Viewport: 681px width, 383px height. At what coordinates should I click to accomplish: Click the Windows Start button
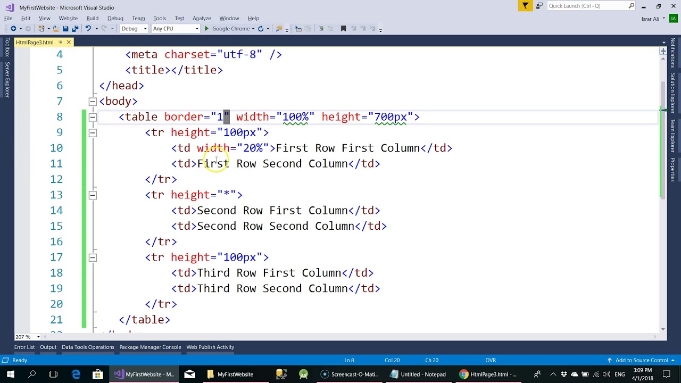[11, 374]
